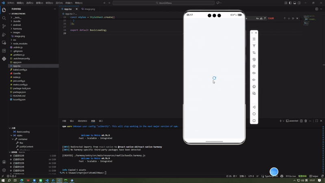Navigate back with the title bar arrow

click(x=104, y=3)
